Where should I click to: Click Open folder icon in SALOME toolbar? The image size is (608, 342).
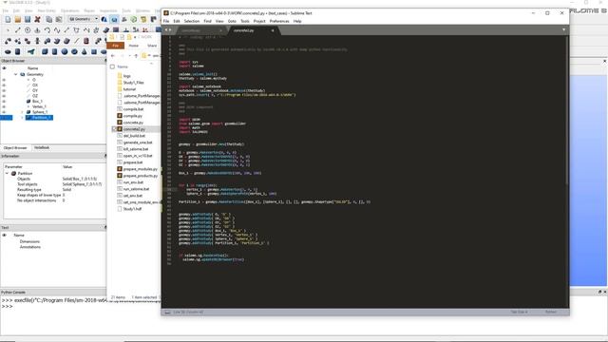(18, 19)
